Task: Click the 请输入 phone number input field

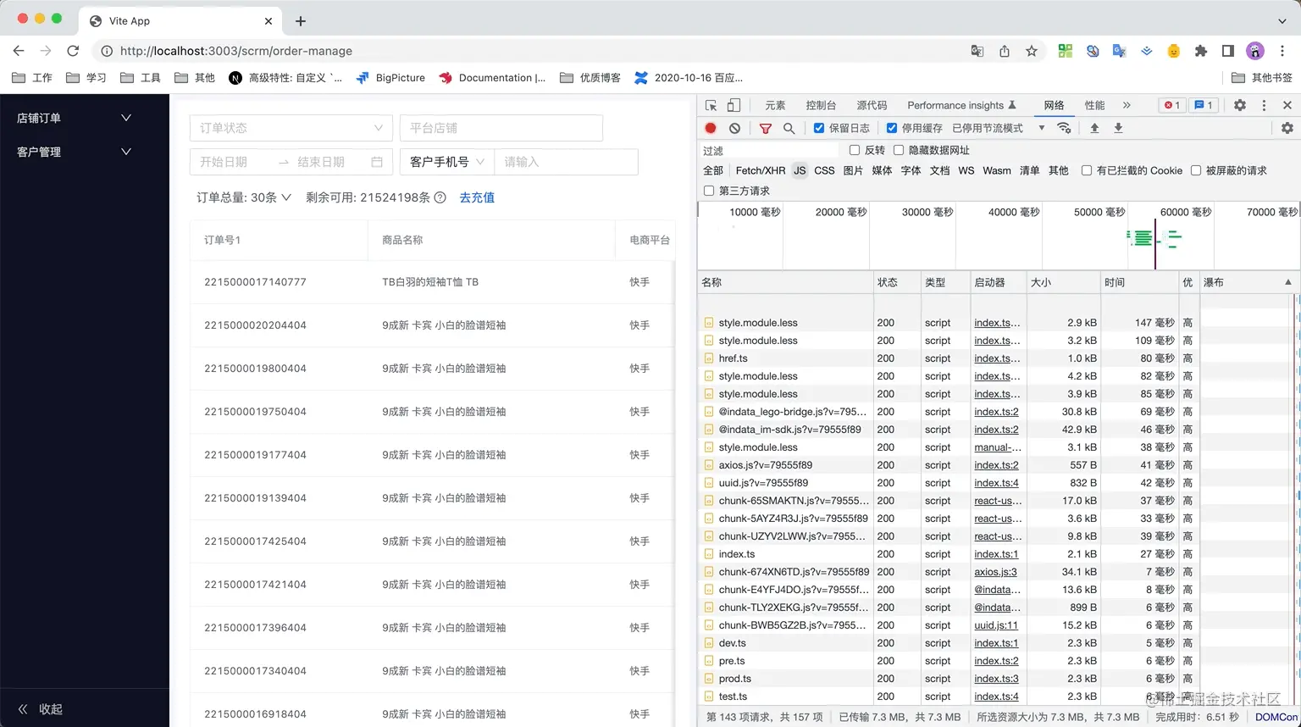Action: (565, 162)
